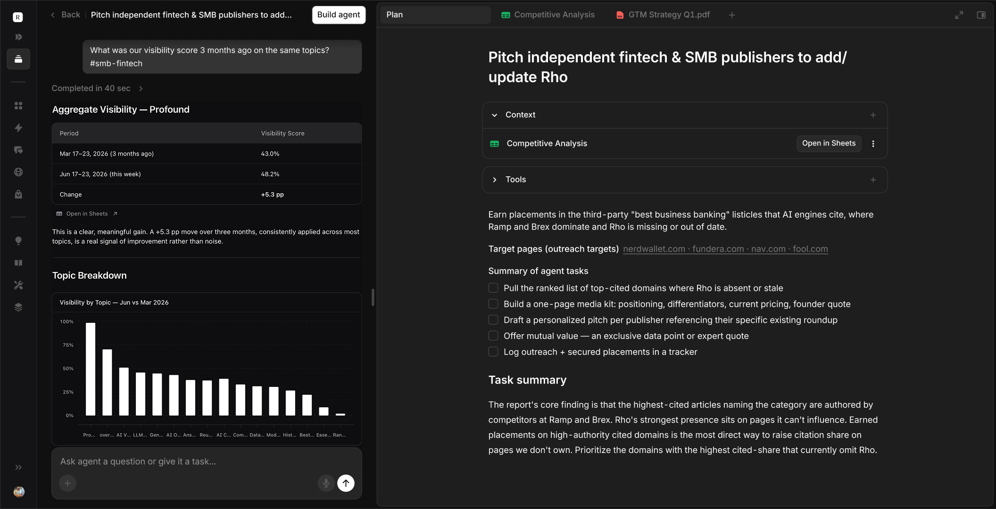Open the lightning bolt sidebar icon
Viewport: 996px width, 509px height.
18,128
